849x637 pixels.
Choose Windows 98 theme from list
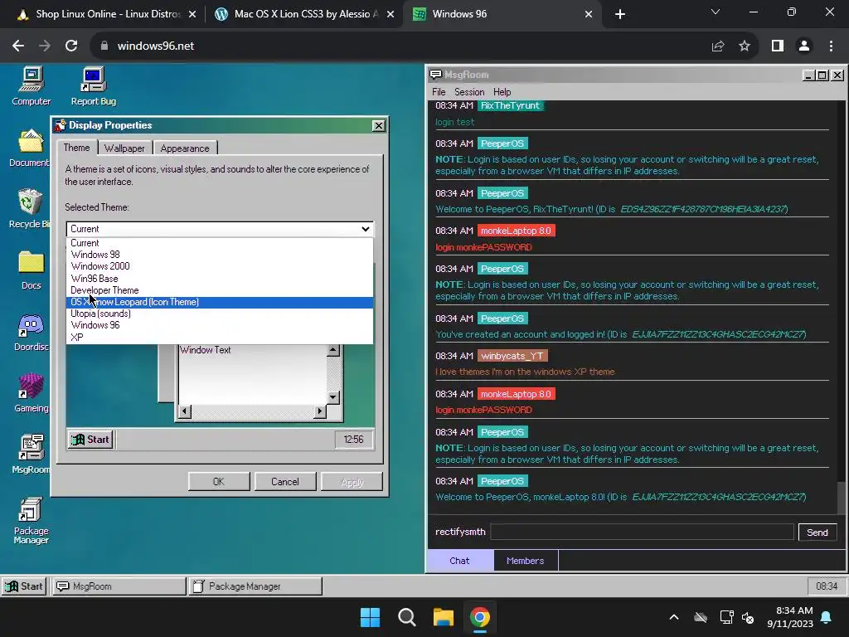click(x=219, y=255)
